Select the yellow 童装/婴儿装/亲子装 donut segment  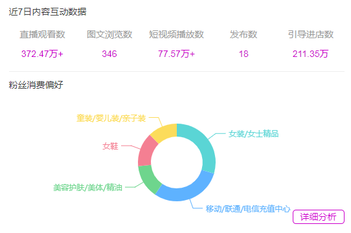pyautogui.click(x=164, y=132)
